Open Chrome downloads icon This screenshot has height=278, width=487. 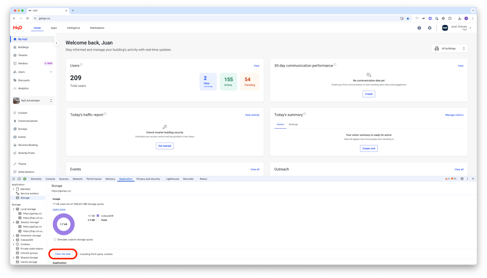point(460,19)
